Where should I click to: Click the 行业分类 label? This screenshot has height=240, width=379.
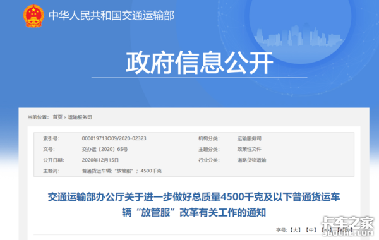tap(209, 160)
